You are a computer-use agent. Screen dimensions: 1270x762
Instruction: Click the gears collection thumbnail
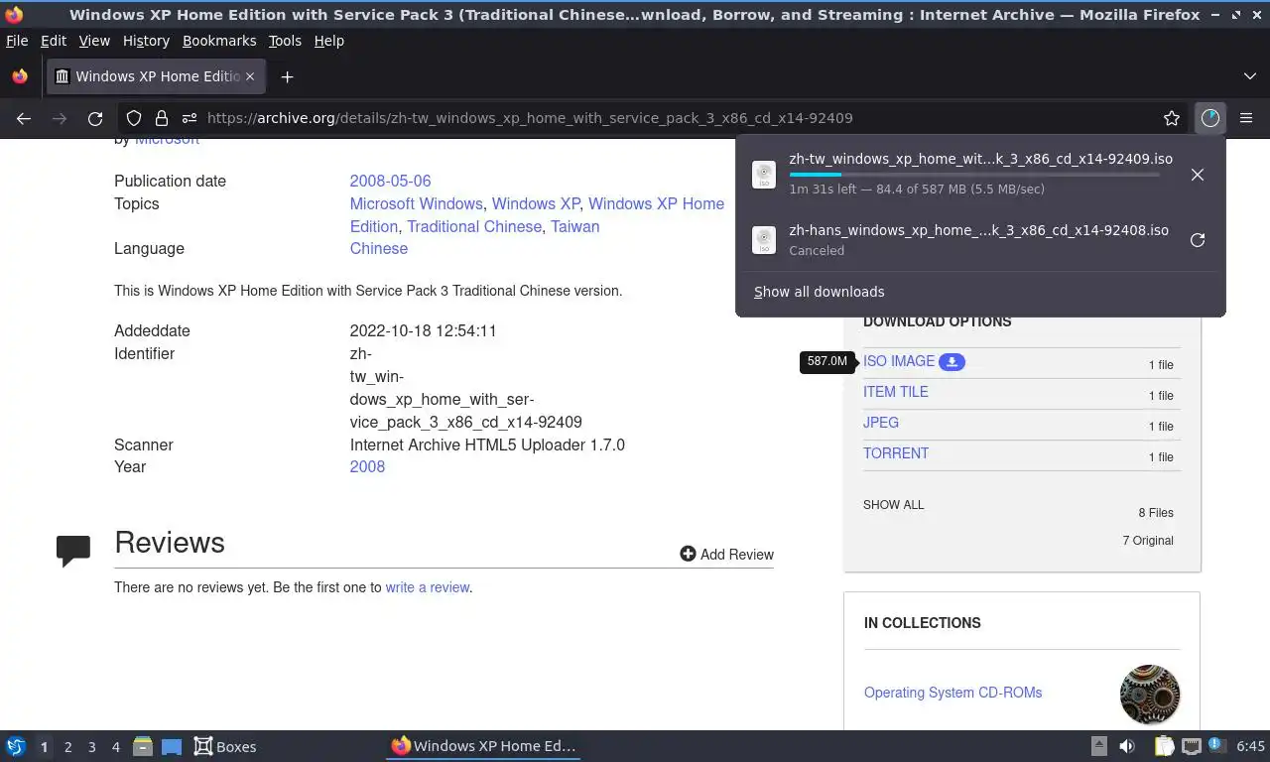(1150, 695)
